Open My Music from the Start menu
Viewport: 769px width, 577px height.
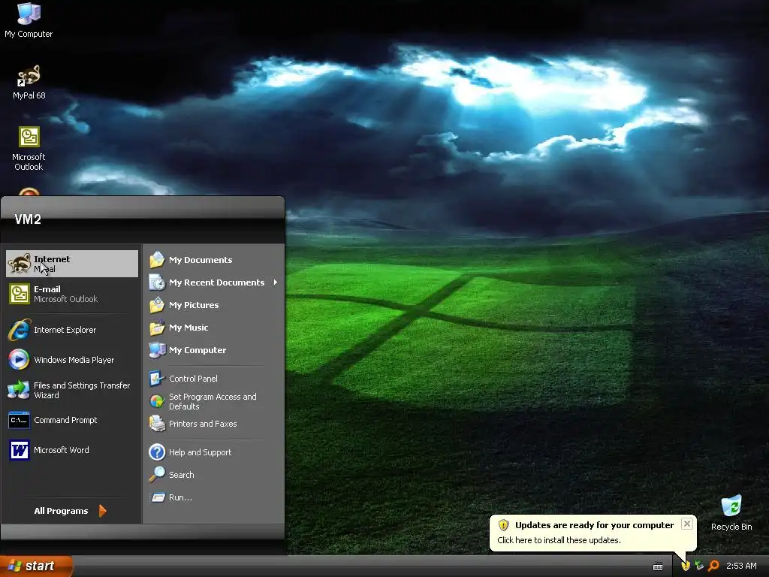click(214, 328)
